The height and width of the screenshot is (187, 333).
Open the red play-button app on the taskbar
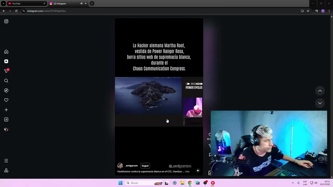click(213, 183)
